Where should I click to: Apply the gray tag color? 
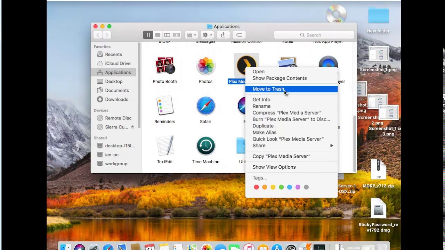(x=306, y=187)
